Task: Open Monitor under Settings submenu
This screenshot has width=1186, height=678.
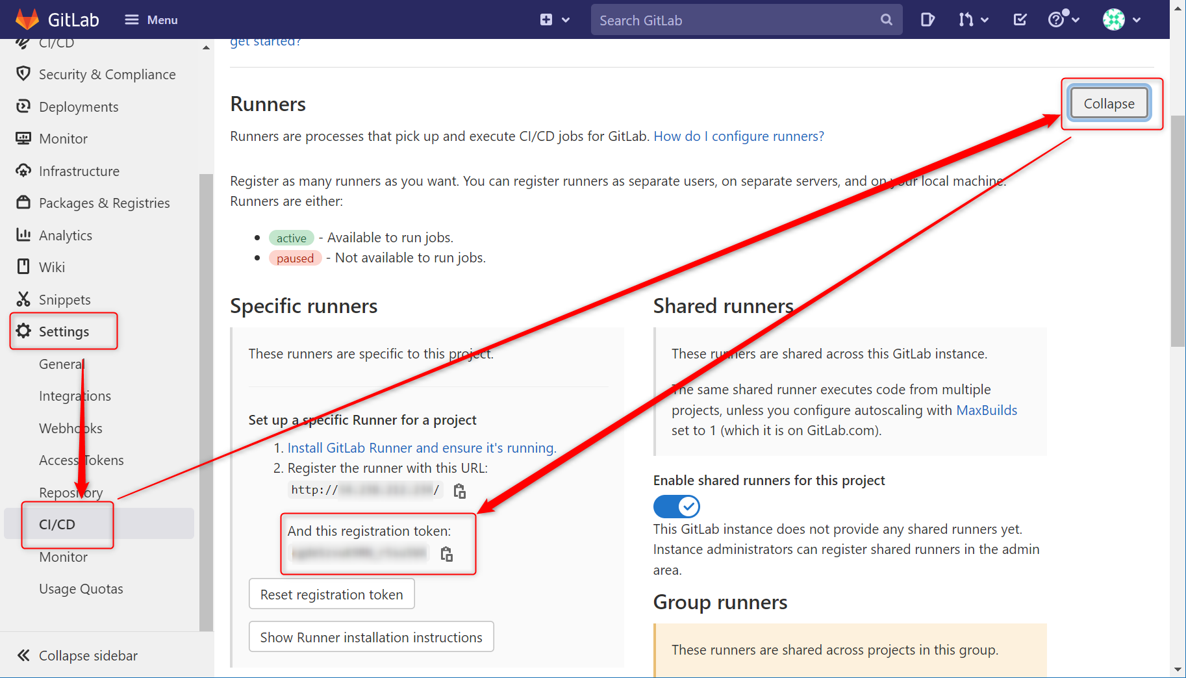Action: coord(63,557)
